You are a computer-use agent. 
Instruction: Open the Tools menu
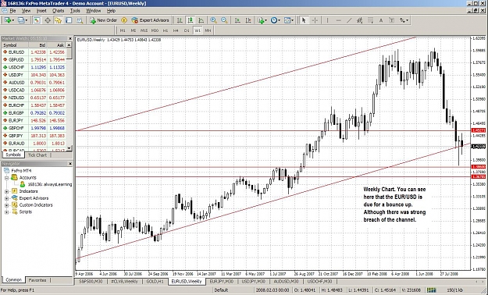pyautogui.click(x=75, y=11)
